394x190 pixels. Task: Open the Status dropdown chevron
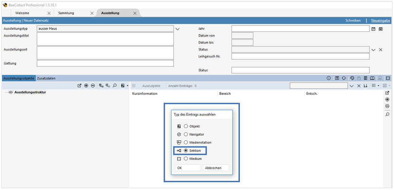tap(374, 50)
